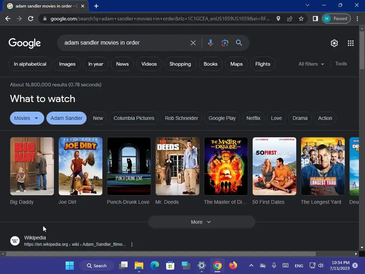This screenshot has height=274, width=365.
Task: Open the Movies type dropdown
Action: pos(27,118)
